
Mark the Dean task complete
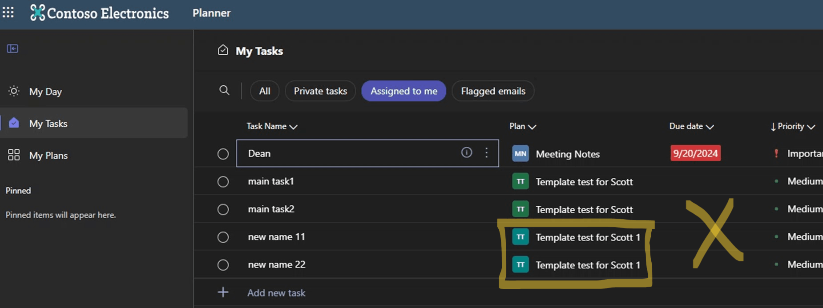click(223, 154)
